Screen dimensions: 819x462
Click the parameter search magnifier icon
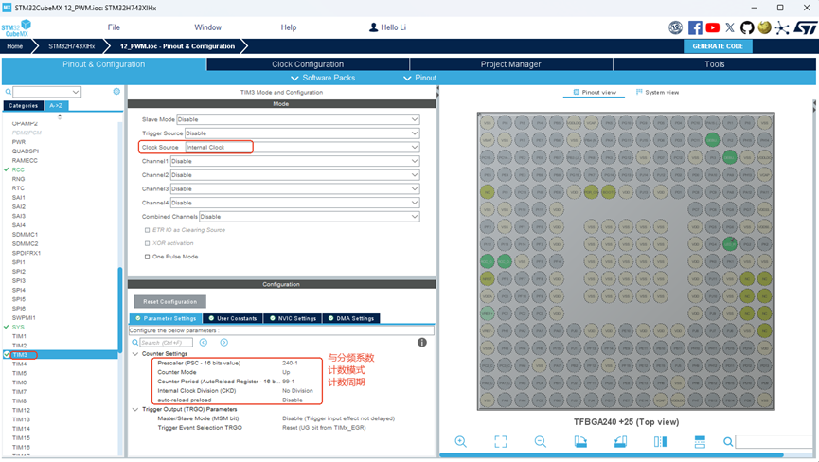click(134, 343)
